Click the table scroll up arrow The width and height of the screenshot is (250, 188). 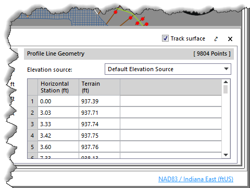pyautogui.click(x=226, y=82)
